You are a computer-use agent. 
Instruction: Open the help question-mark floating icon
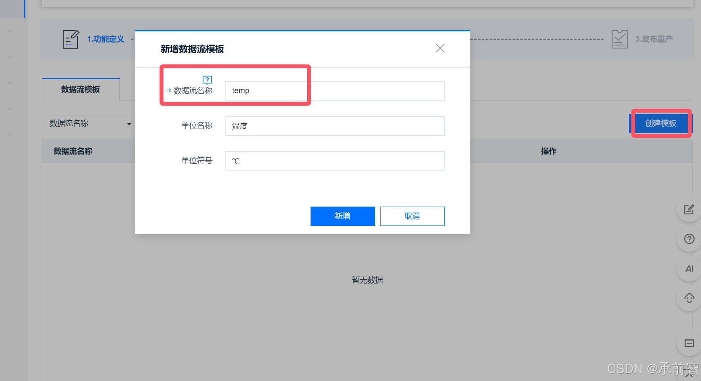click(689, 239)
